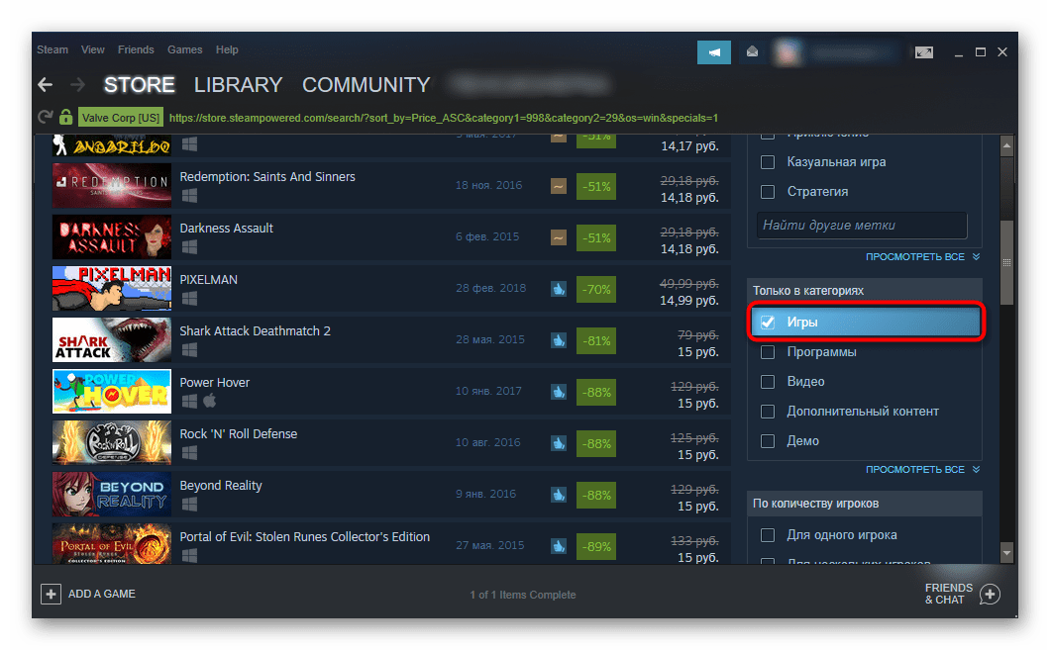The width and height of the screenshot is (1050, 650).
Task: Collapse the Только в категориях section header
Action: (x=865, y=291)
